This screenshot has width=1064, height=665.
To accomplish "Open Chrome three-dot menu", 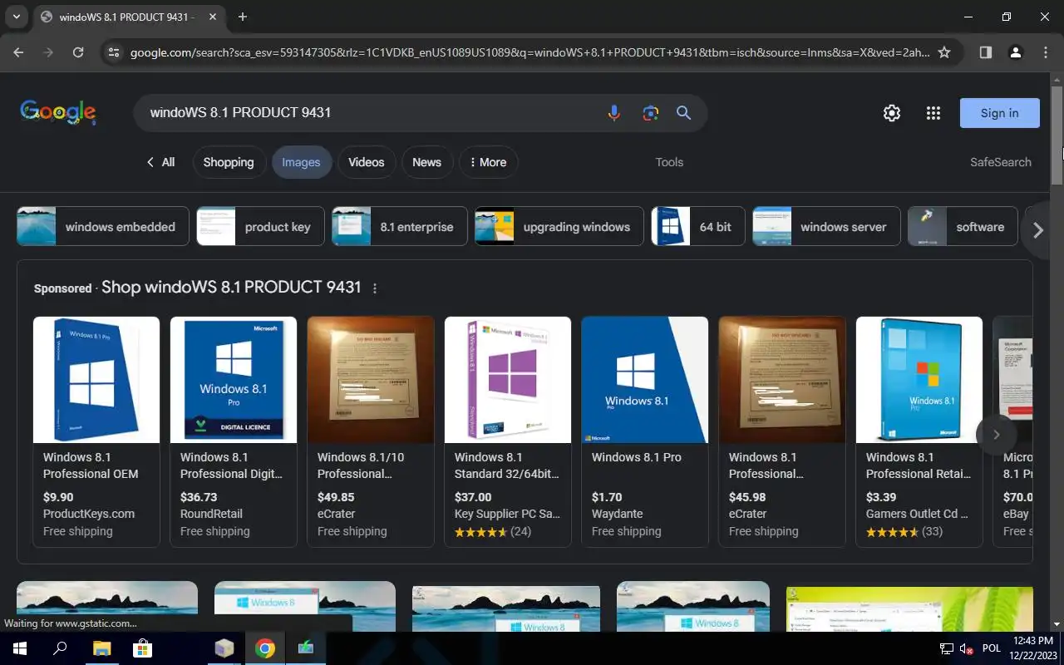I will (1046, 52).
